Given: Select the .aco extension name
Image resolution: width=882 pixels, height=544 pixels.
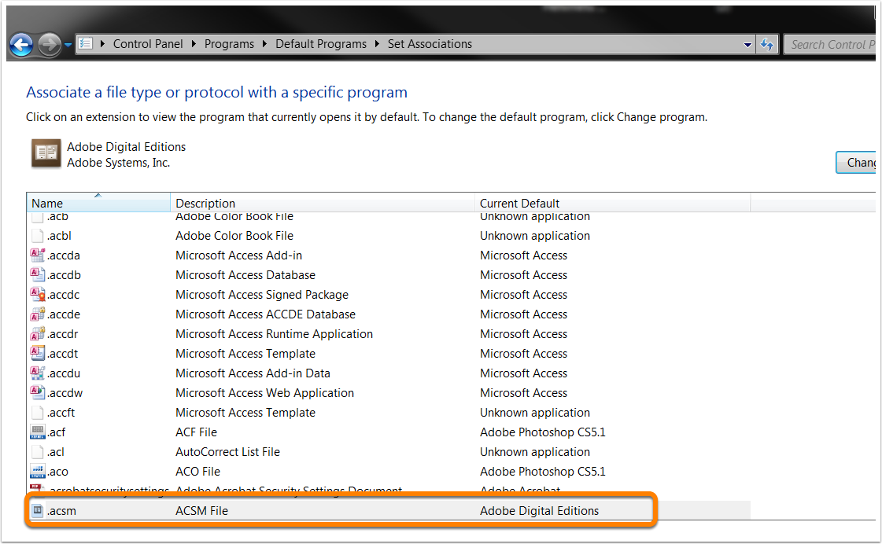Looking at the screenshot, I should pos(58,472).
